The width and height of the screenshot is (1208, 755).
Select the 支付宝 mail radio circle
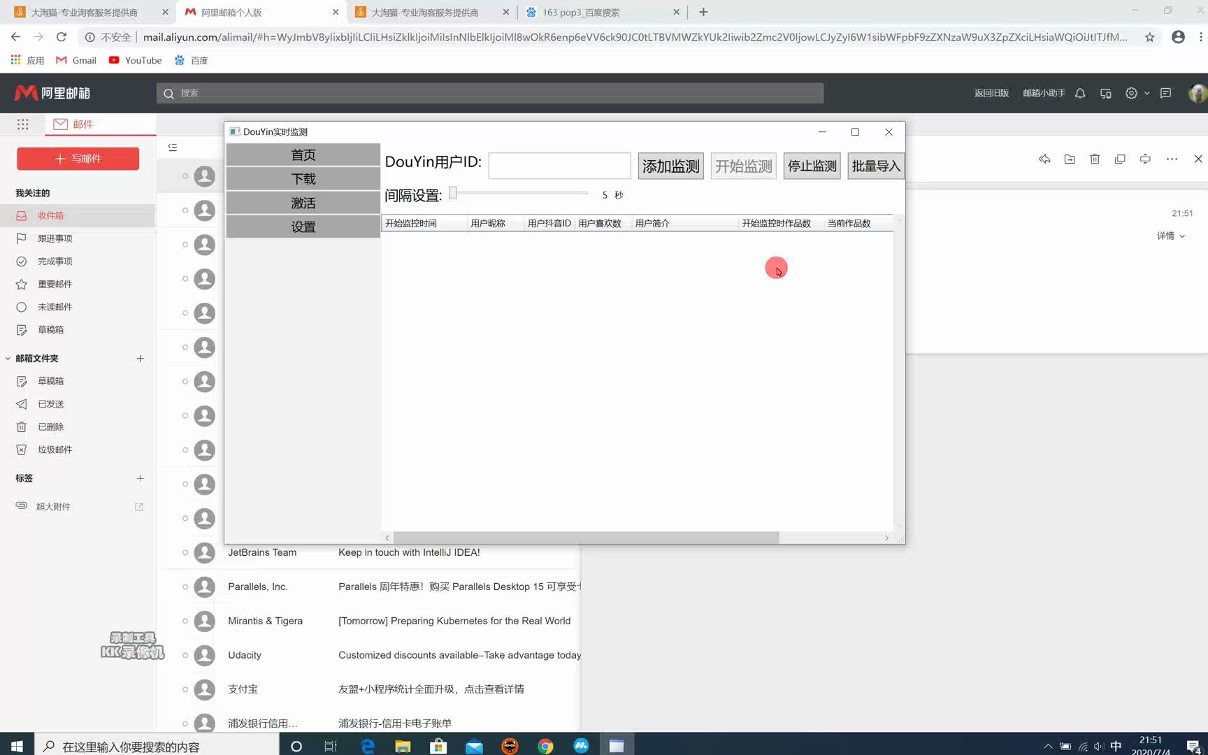(185, 689)
